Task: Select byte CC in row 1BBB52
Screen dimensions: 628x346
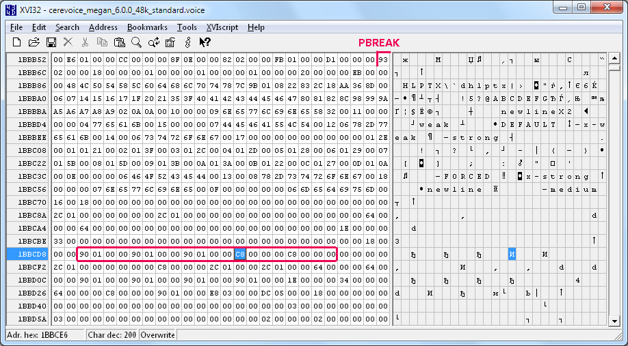Action: tap(123, 60)
